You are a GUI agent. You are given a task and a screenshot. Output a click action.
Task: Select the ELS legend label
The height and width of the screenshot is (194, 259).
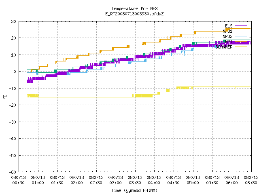click(229, 26)
